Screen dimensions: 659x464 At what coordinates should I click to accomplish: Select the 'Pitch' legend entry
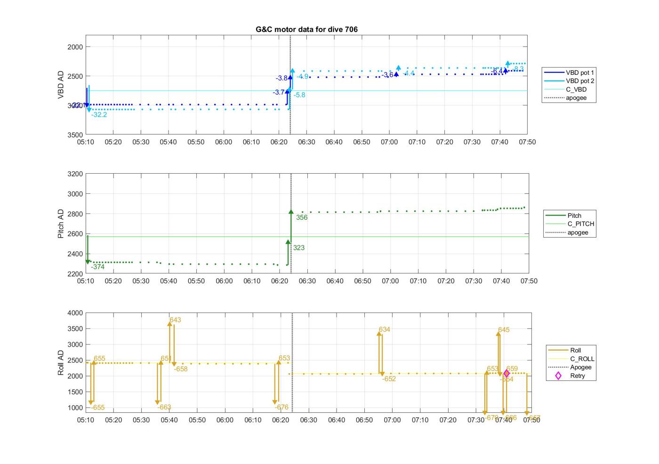click(x=574, y=216)
